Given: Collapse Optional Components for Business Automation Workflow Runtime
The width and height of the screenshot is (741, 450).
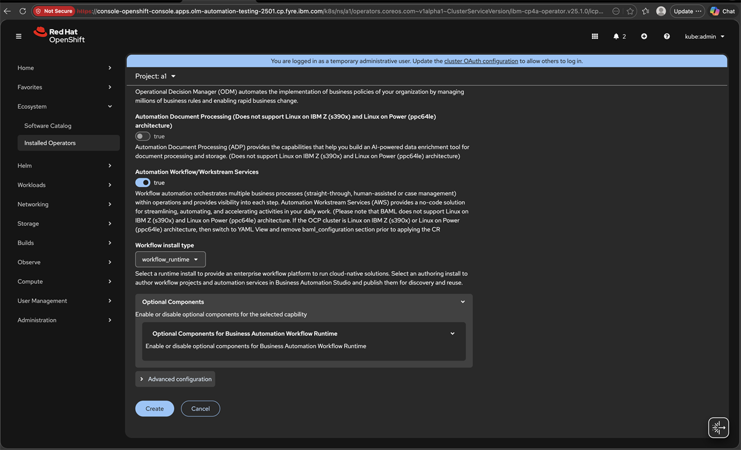Looking at the screenshot, I should point(304,333).
